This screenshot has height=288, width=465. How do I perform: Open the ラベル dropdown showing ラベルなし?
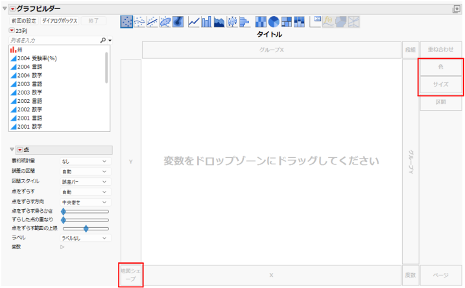click(x=86, y=238)
